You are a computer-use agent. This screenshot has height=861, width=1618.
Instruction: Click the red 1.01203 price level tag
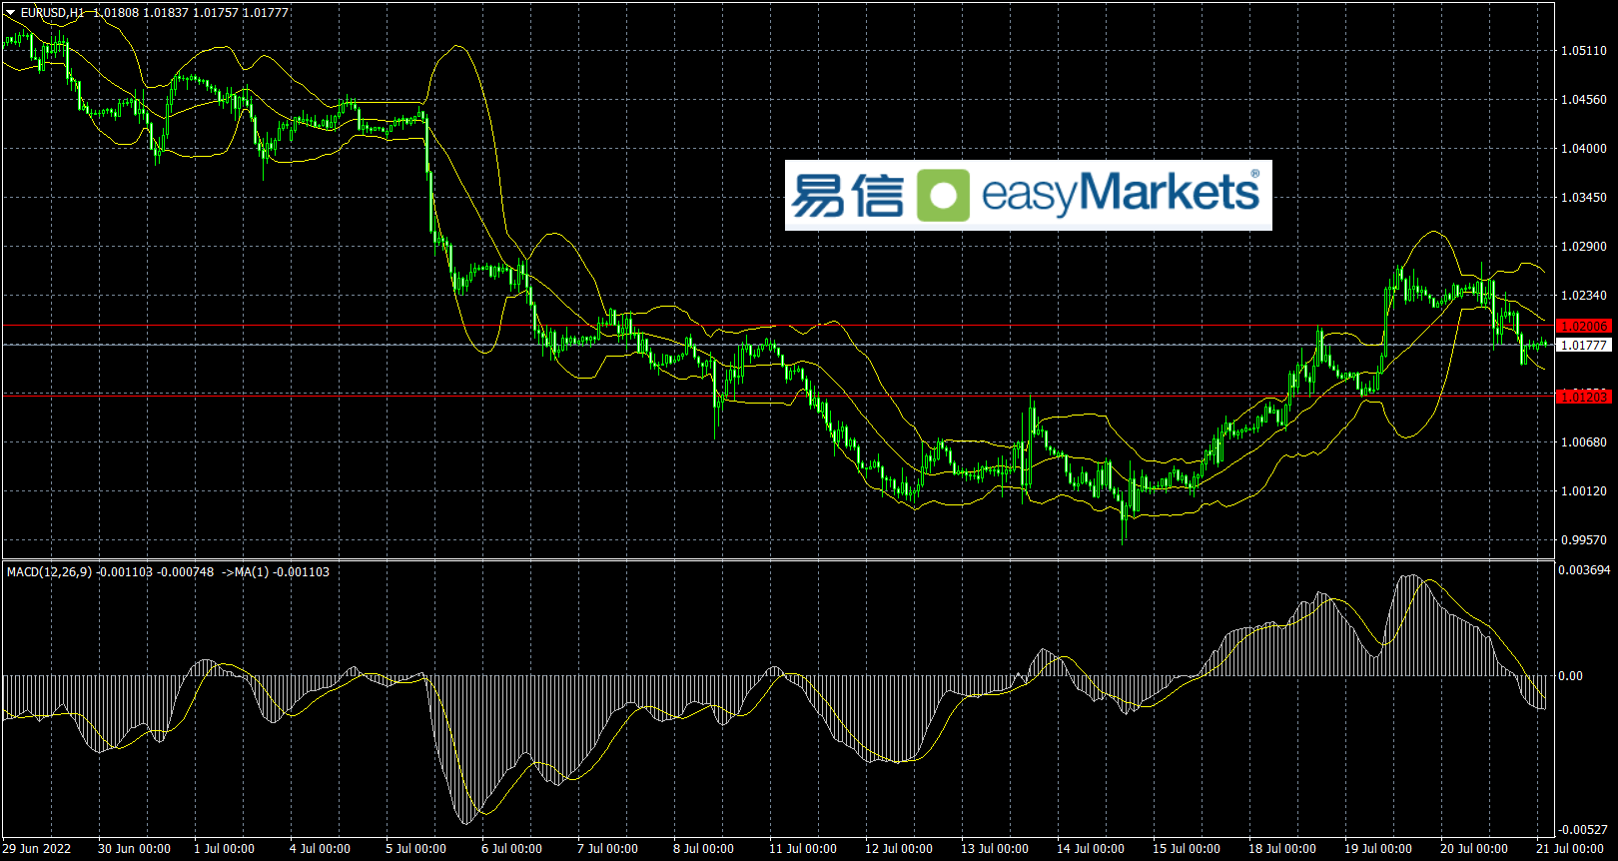[1584, 397]
